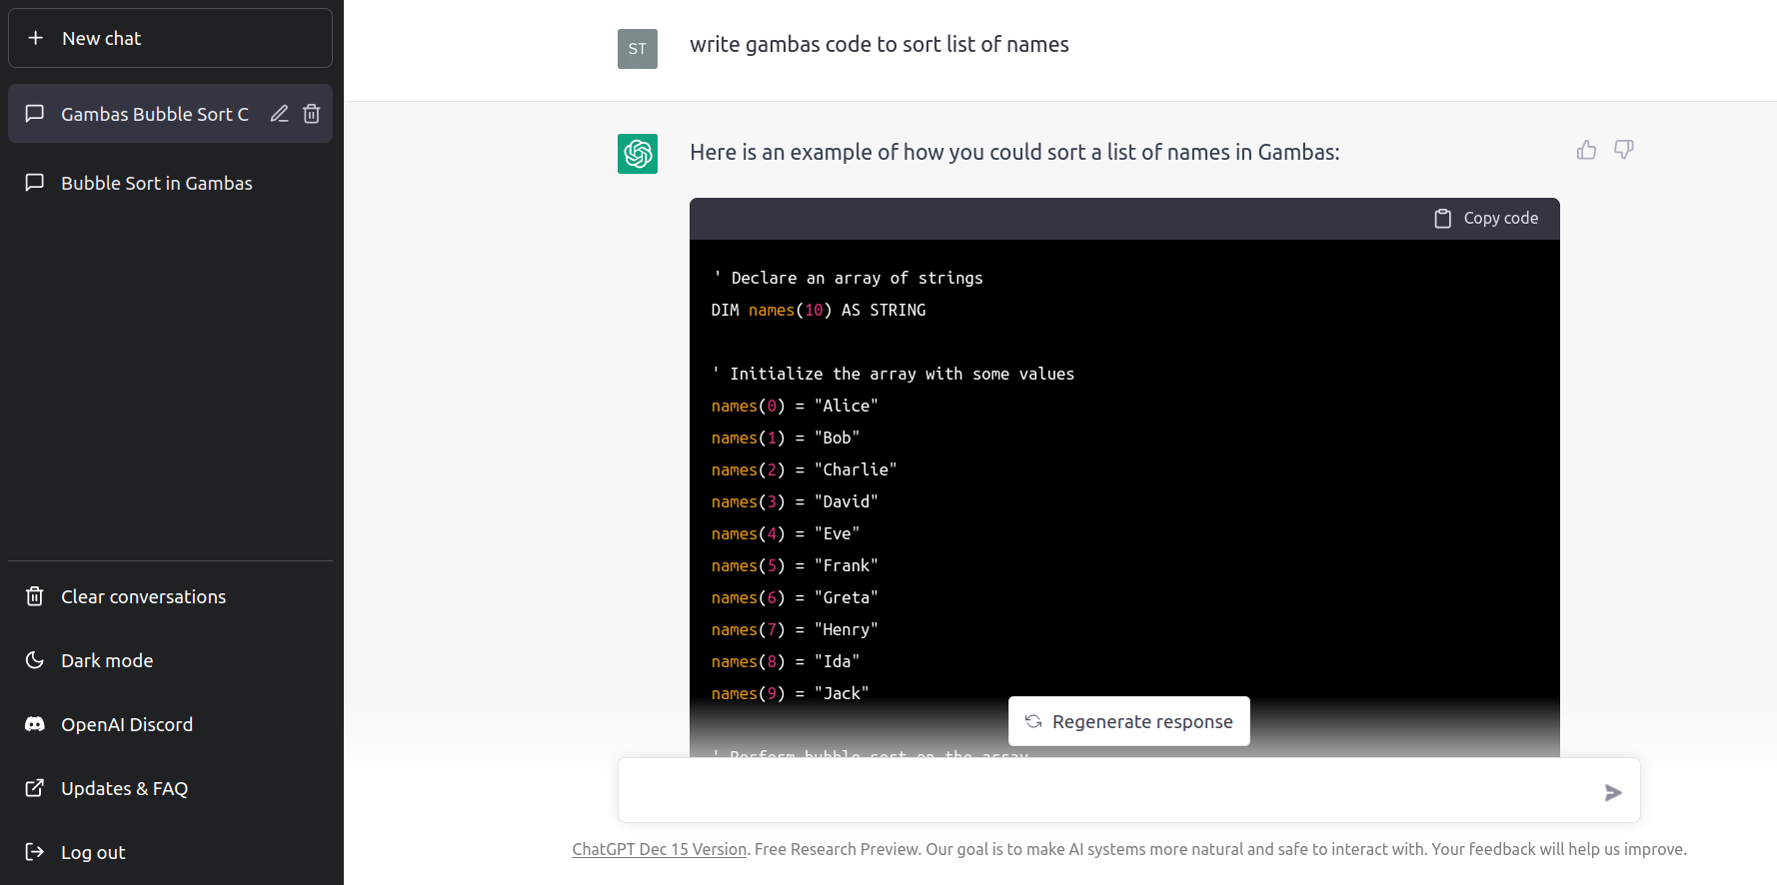The width and height of the screenshot is (1777, 885).
Task: Click the ChatGPT logo avatar
Action: (638, 154)
